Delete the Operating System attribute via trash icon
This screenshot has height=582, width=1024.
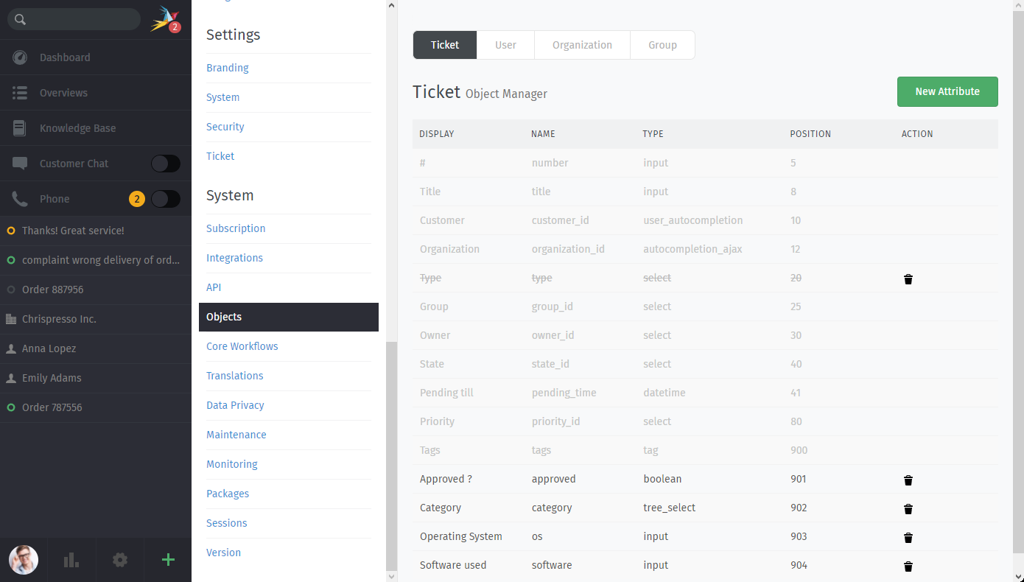[x=908, y=537]
